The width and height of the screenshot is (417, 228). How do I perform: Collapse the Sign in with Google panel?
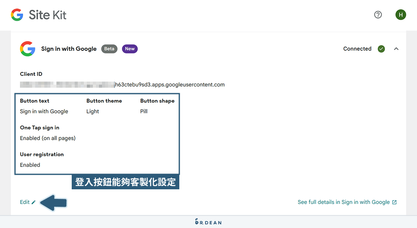point(396,49)
